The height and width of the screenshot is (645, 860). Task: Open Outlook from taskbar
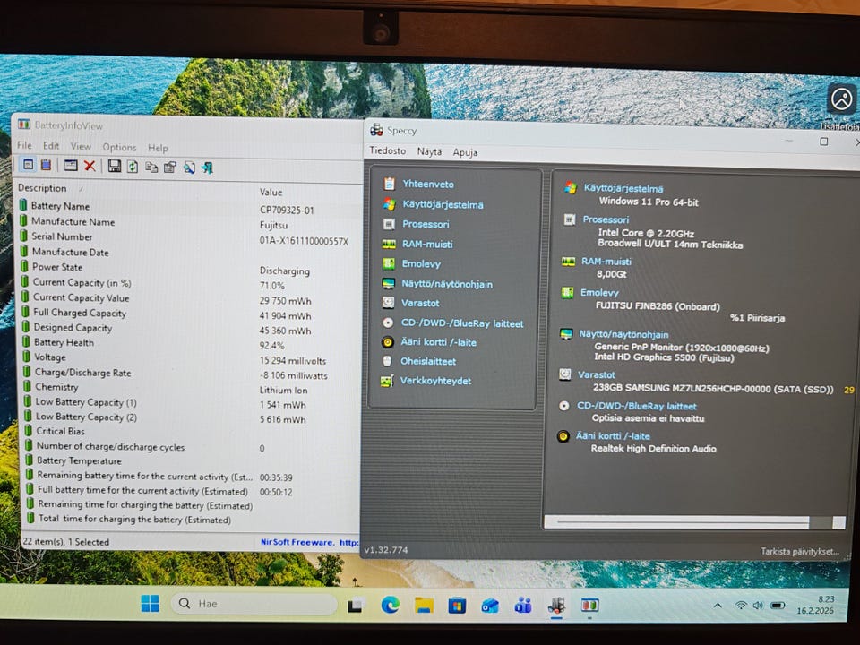[490, 606]
